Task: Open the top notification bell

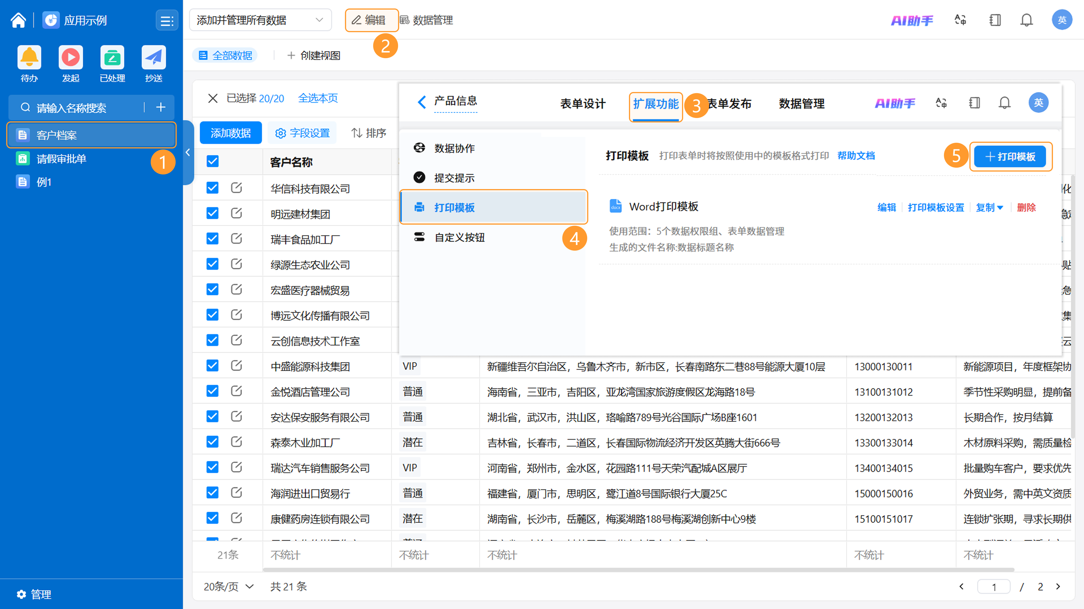Action: (1027, 20)
